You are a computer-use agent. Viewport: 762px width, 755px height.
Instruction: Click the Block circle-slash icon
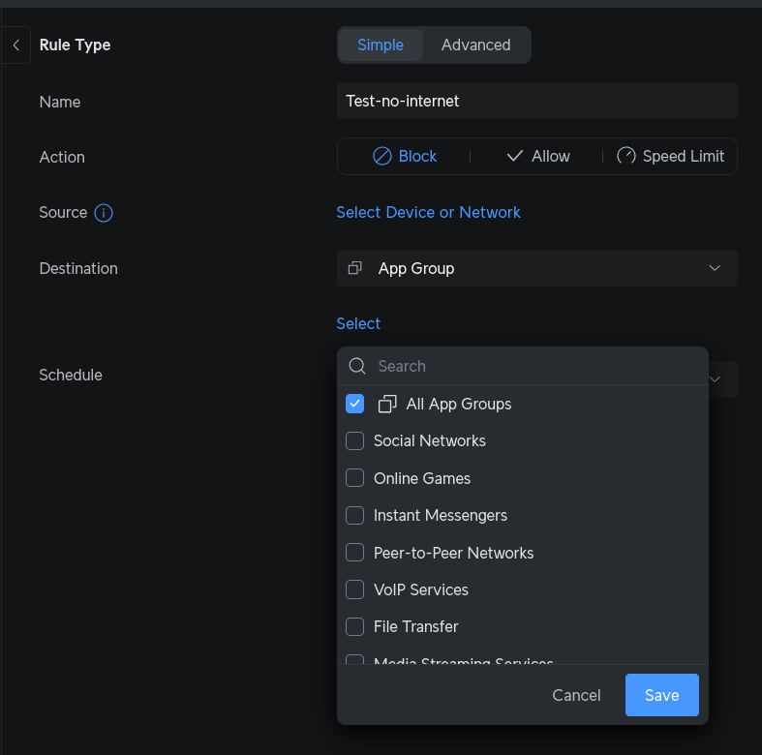(x=382, y=157)
